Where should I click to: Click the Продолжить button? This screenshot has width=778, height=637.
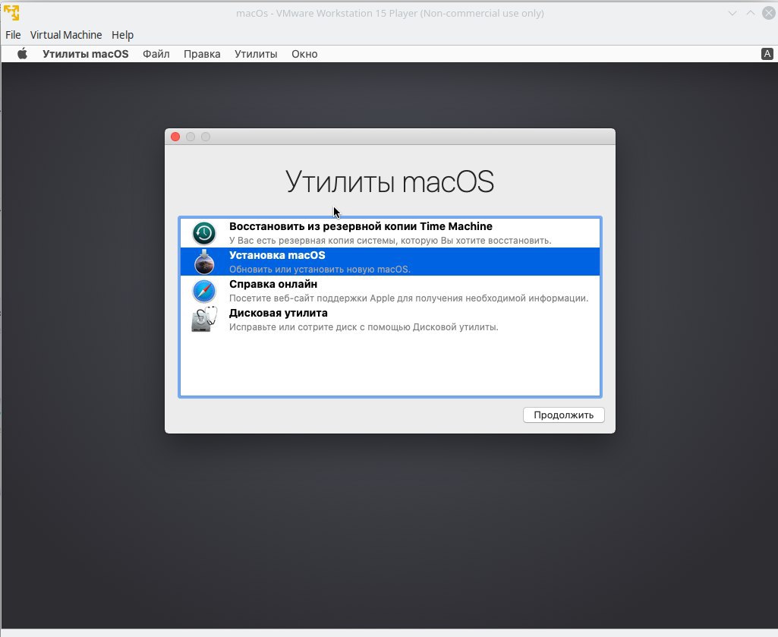(564, 415)
